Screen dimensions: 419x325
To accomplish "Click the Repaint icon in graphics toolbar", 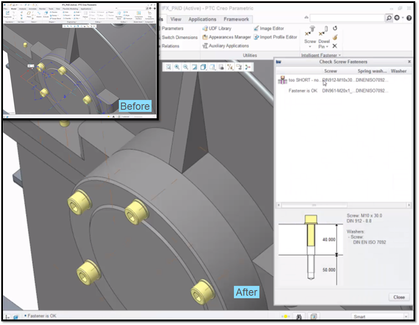I will [x=195, y=67].
